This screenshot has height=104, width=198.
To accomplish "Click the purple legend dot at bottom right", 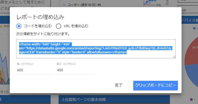I will pos(191,100).
